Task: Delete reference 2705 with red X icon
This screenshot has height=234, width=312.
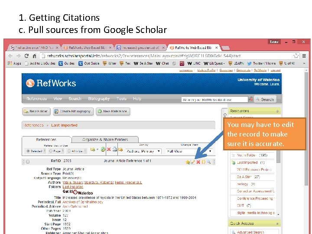Action: point(198,162)
